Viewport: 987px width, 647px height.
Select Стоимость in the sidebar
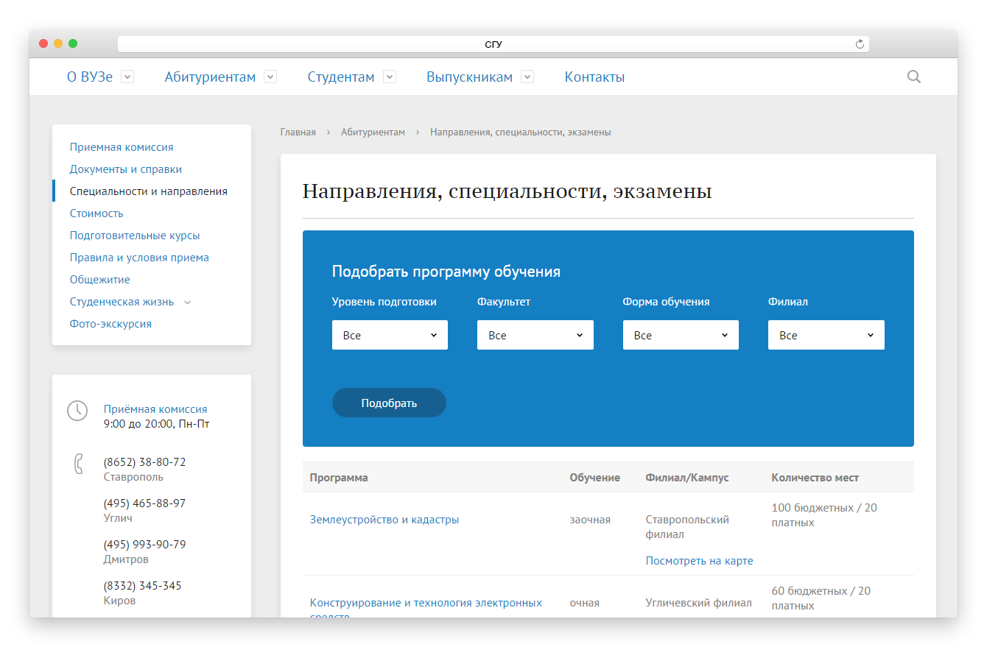point(96,213)
